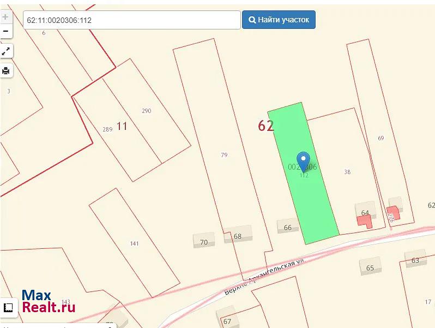Click parcel number 141
Viewport: 435px width, 328px height.
[134, 243]
